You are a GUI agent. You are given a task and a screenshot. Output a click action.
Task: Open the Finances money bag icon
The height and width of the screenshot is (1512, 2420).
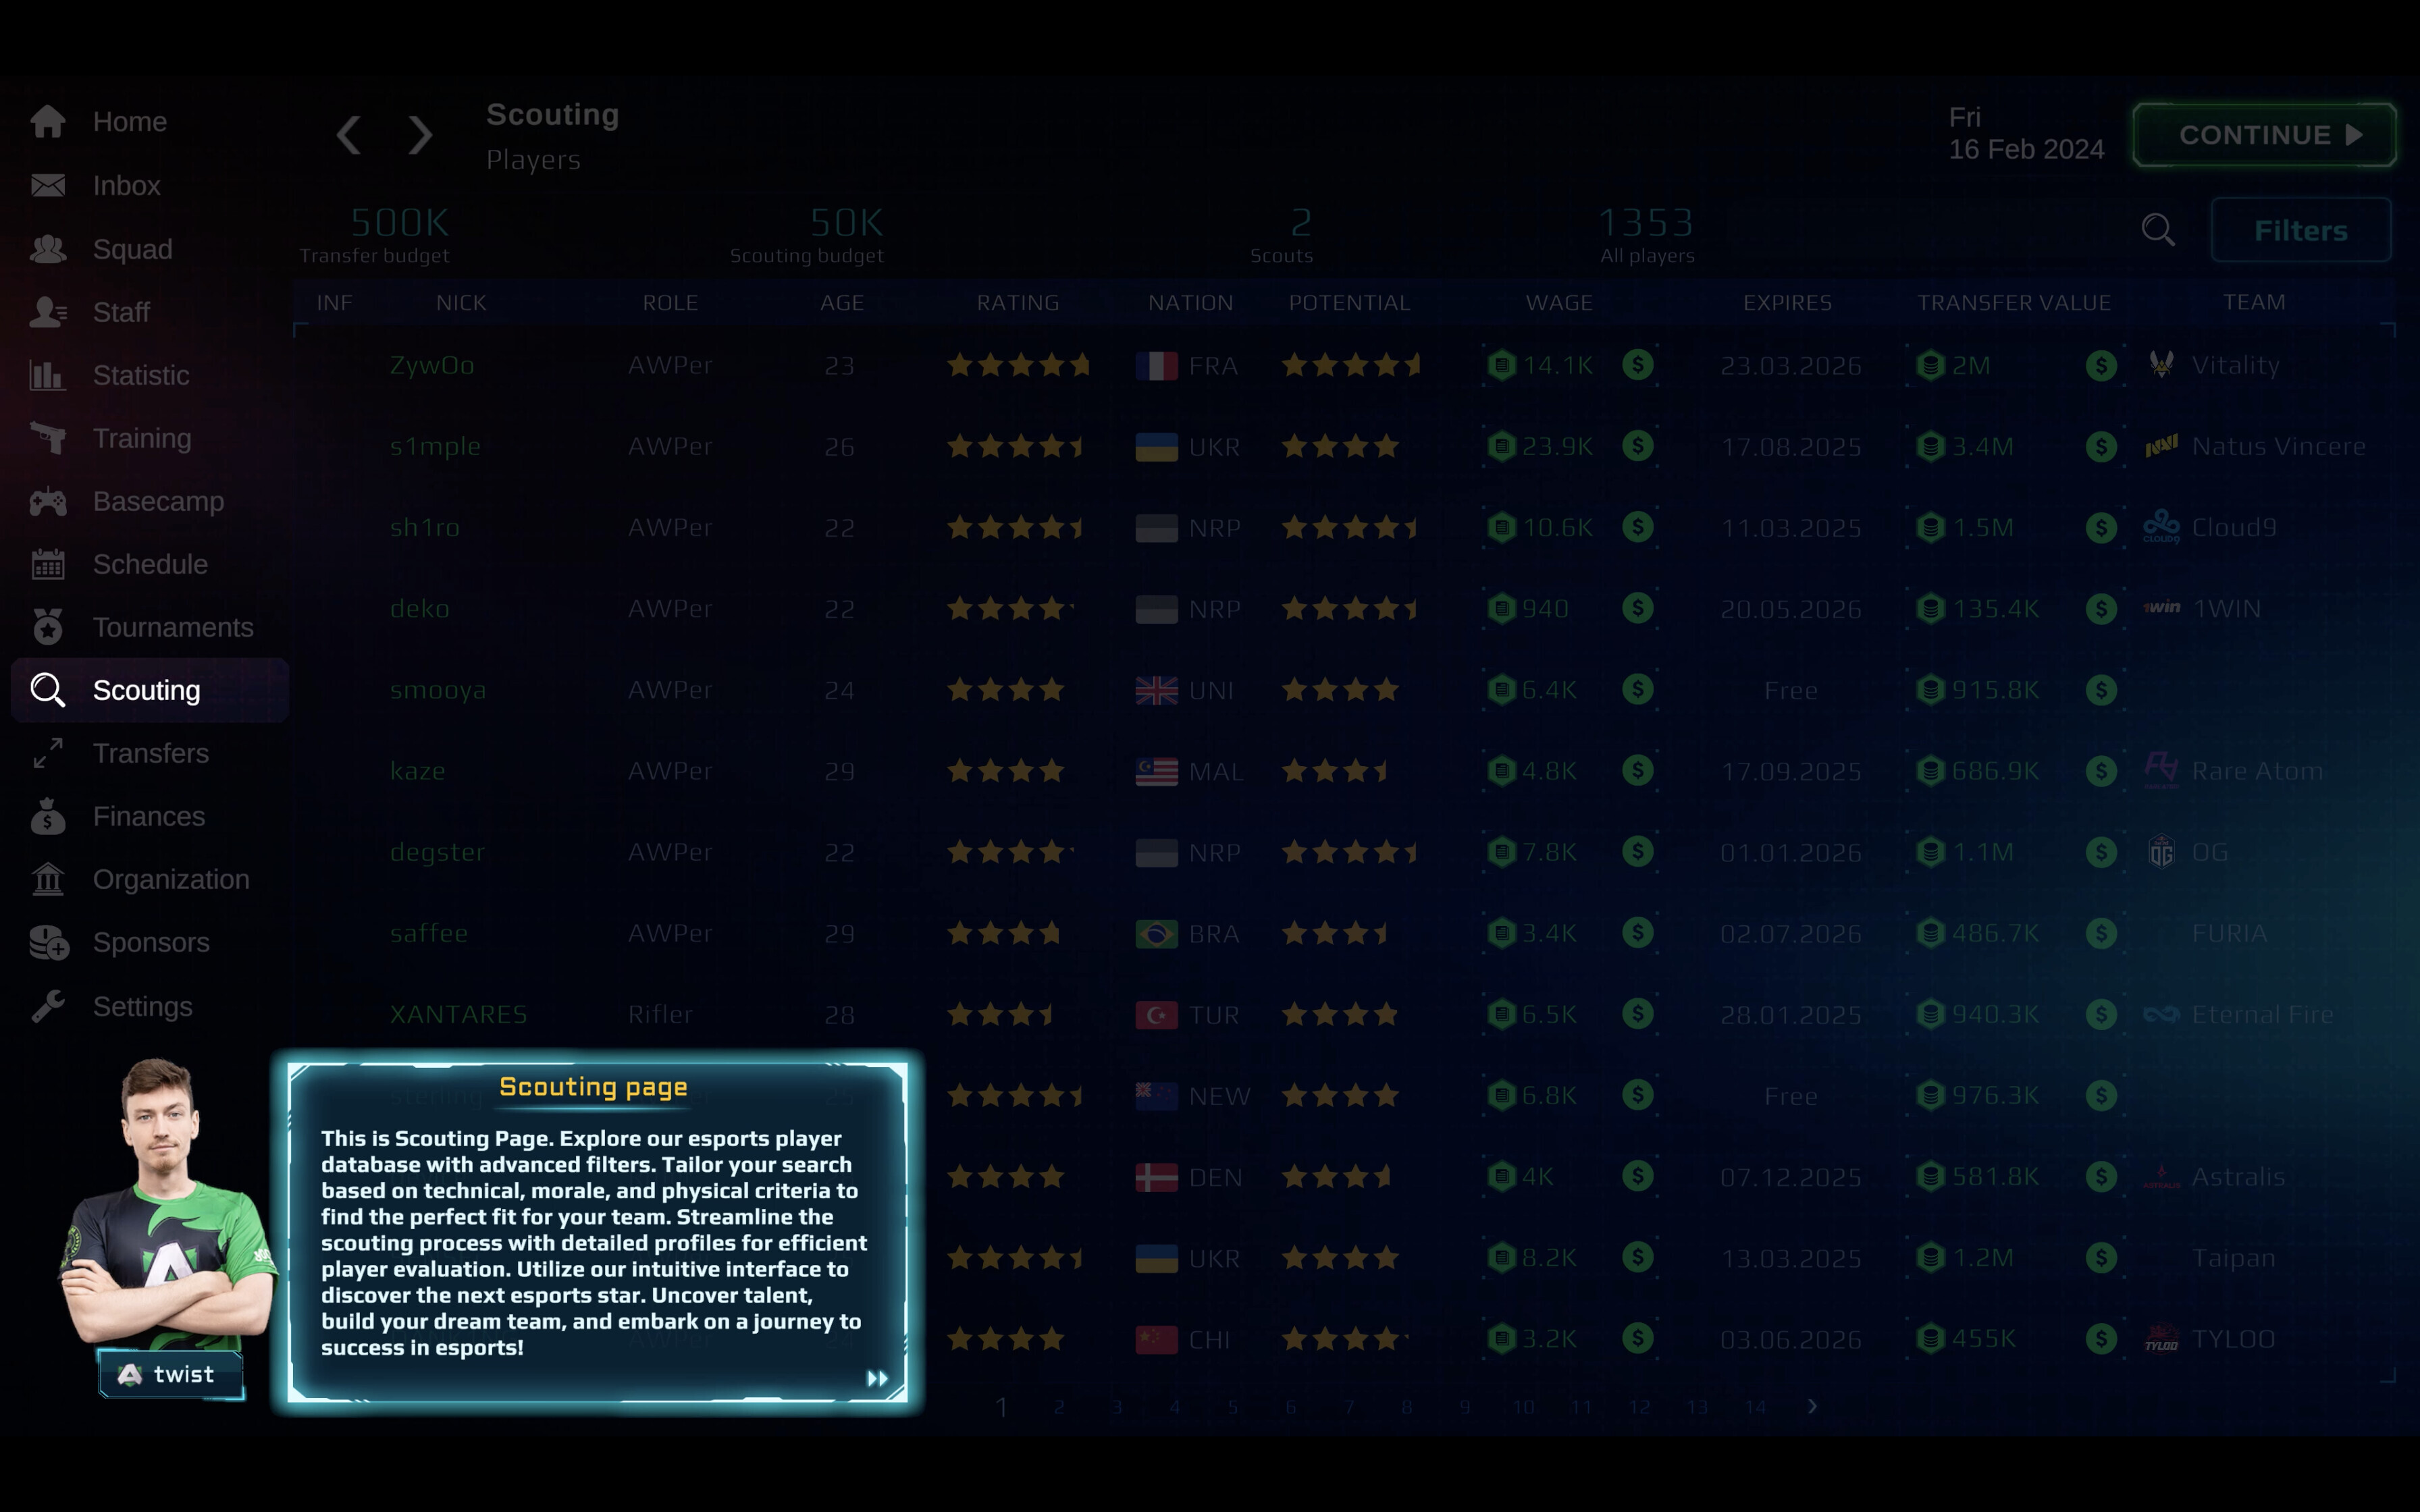coord(48,816)
